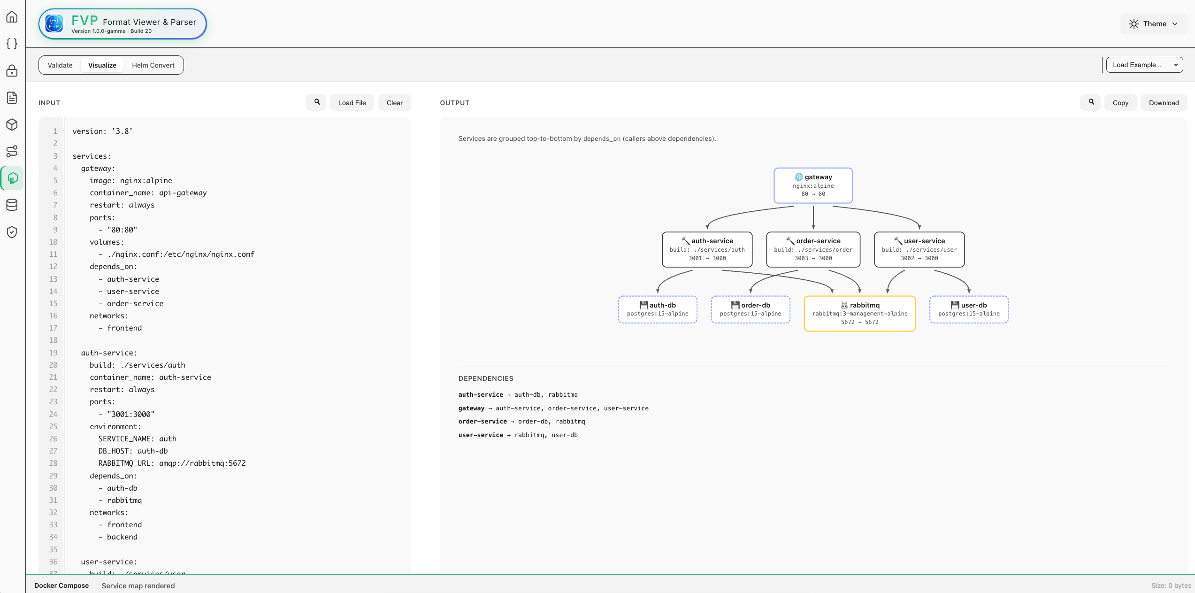The height and width of the screenshot is (593, 1195).
Task: Click the "3001:3000" port mapping line
Action: pos(126,414)
